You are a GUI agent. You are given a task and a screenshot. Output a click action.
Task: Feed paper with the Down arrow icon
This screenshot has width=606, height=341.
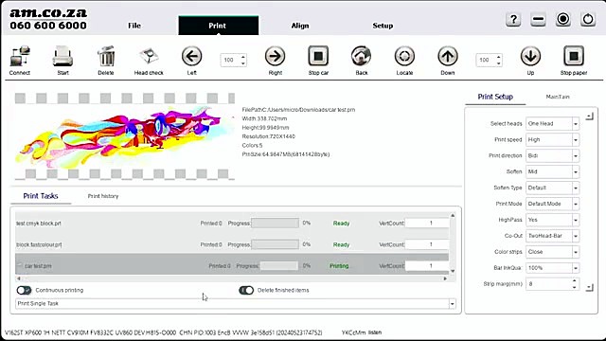click(x=448, y=57)
